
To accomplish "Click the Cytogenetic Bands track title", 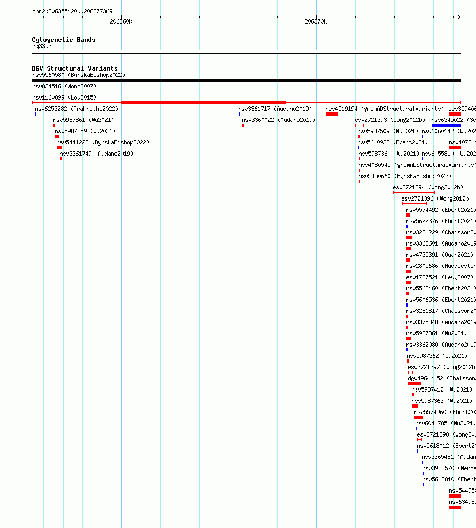I will pos(64,40).
